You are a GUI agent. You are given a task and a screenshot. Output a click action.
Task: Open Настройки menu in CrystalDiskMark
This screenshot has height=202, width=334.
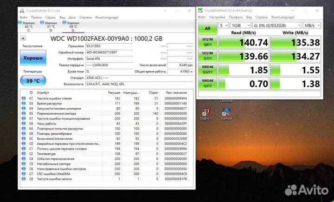[x=217, y=17]
